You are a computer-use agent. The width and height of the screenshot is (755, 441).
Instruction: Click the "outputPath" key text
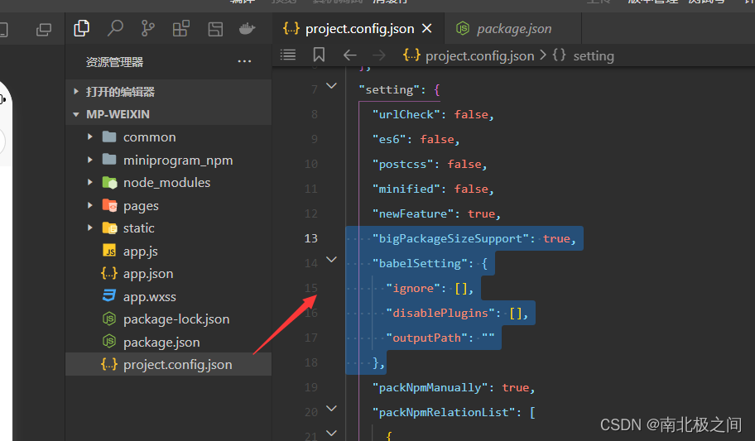pyautogui.click(x=426, y=338)
